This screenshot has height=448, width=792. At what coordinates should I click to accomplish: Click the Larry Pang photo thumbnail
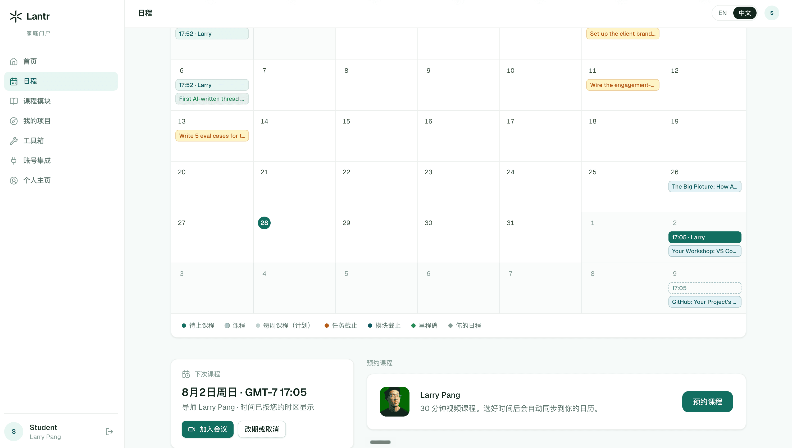pos(394,401)
